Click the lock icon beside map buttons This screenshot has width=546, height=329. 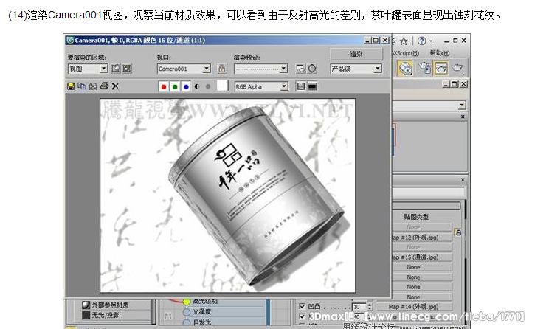(x=458, y=232)
